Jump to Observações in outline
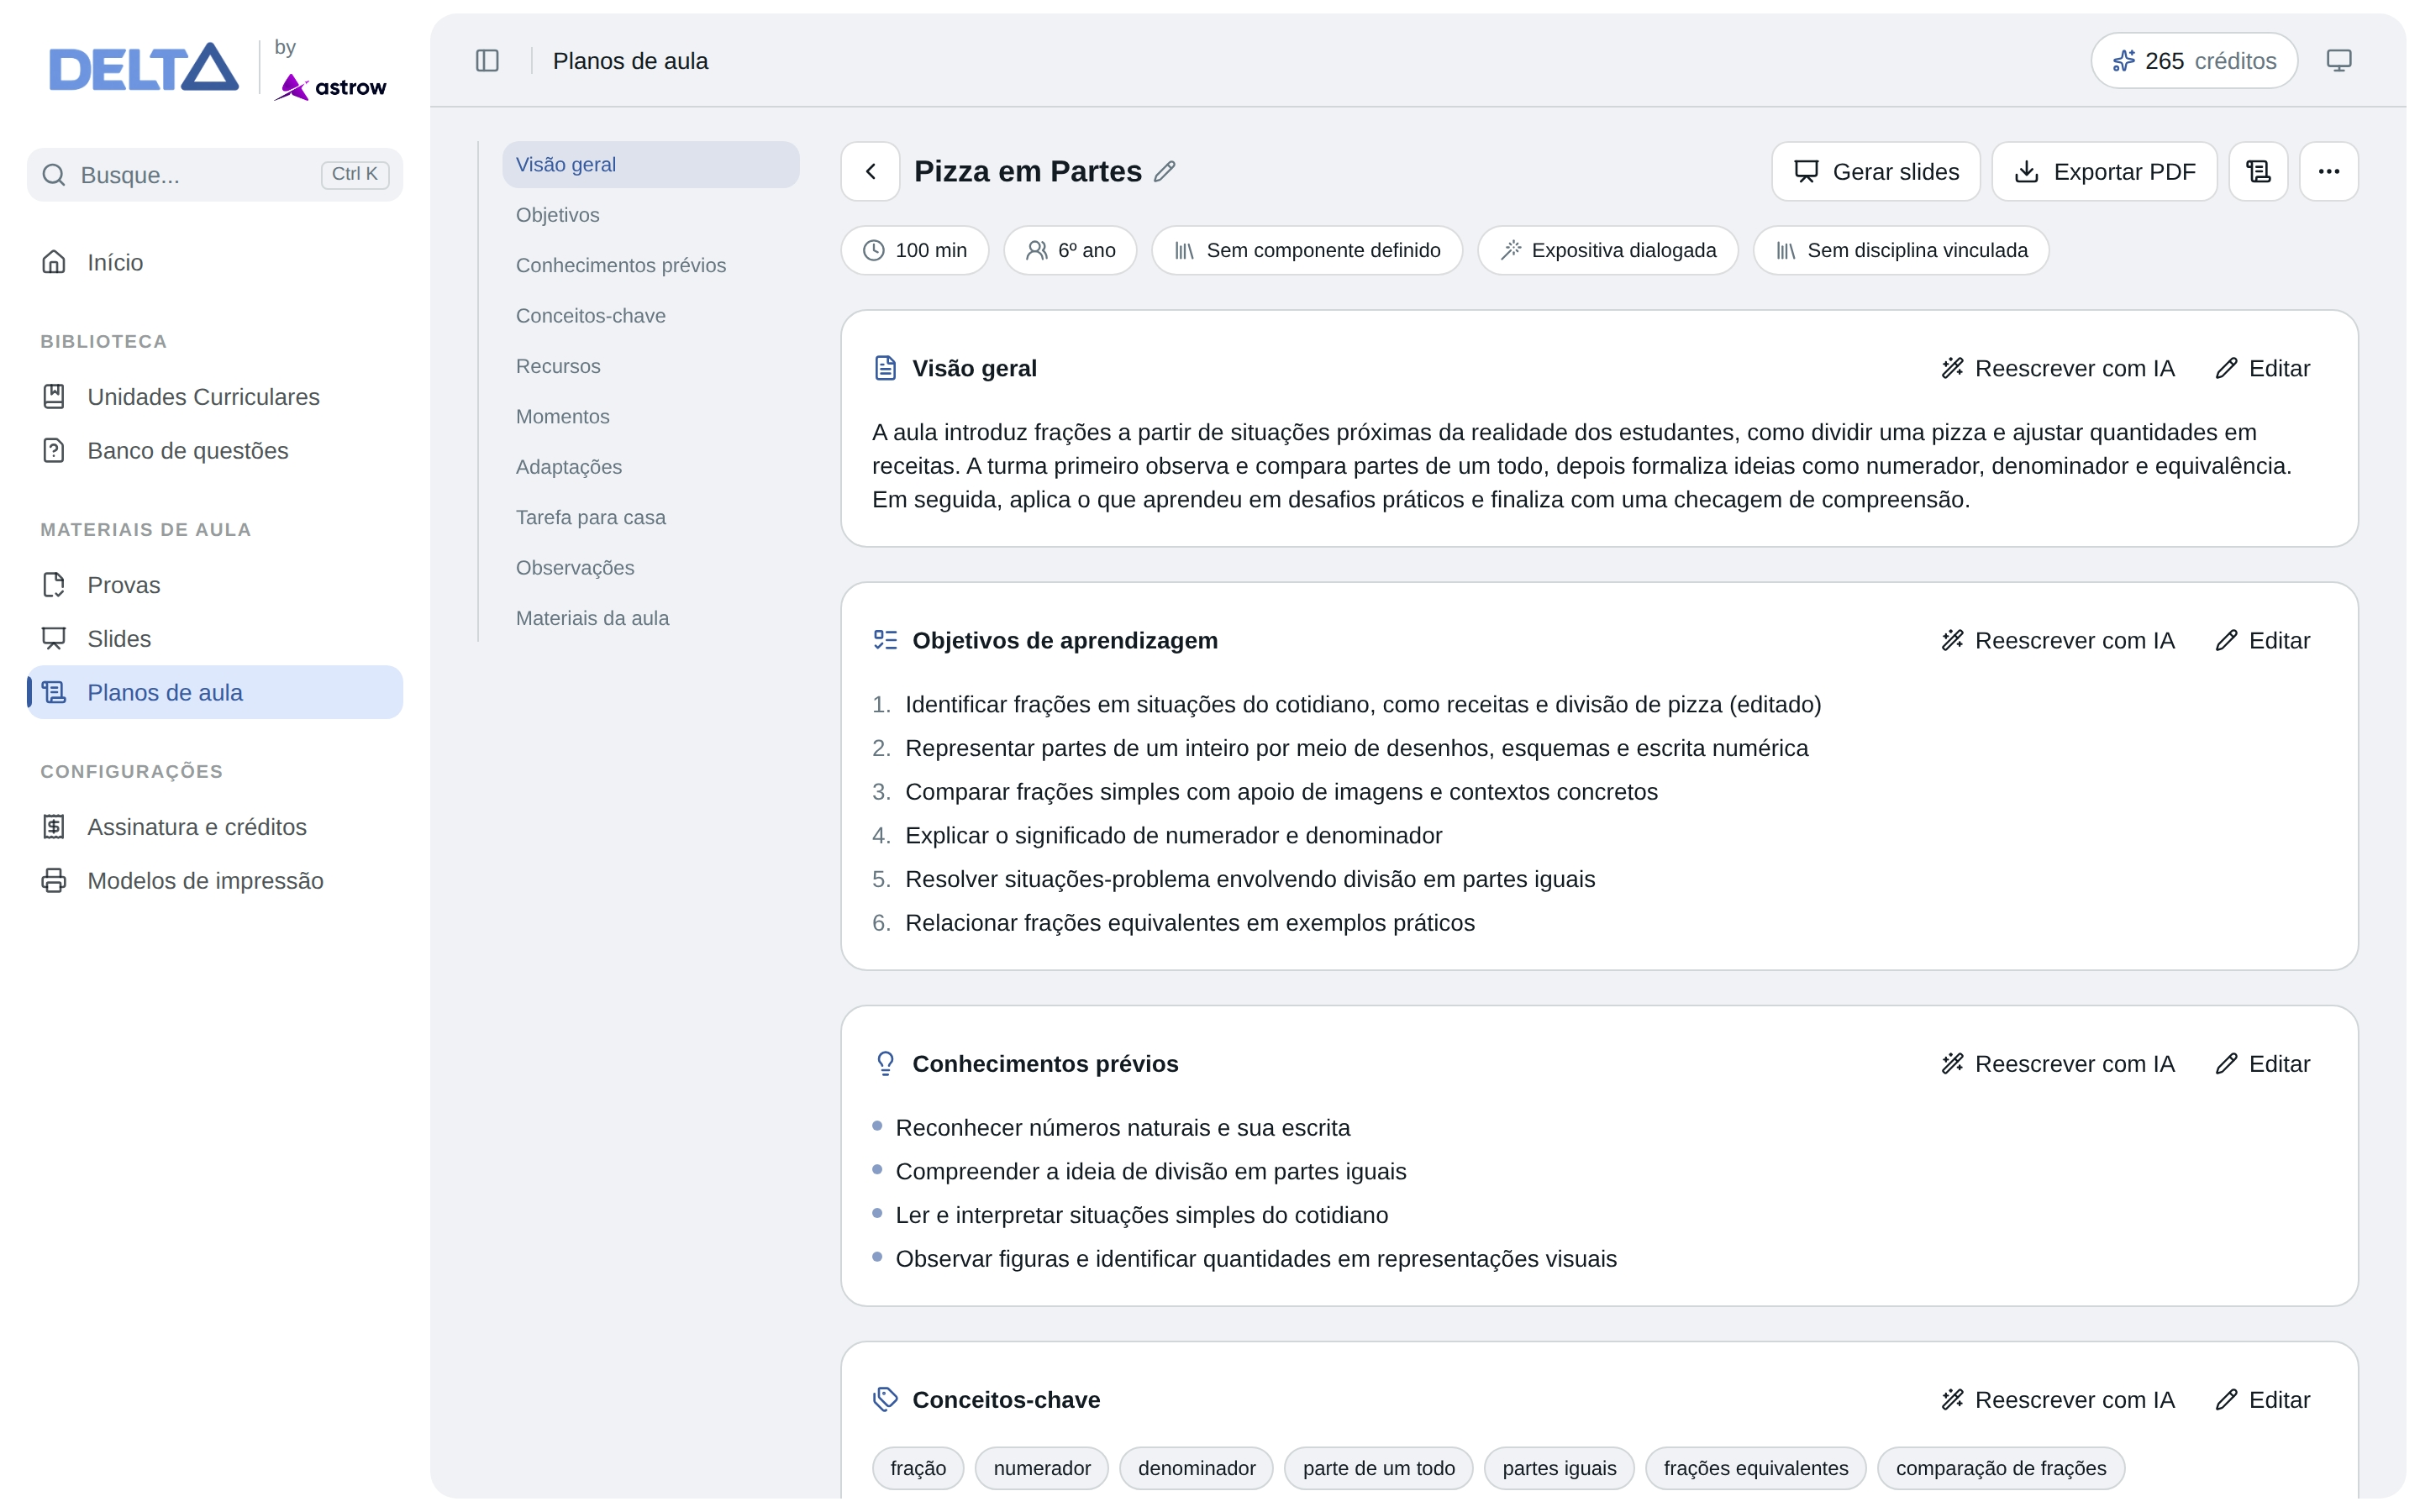Viewport: 2420px width, 1512px height. [x=650, y=568]
